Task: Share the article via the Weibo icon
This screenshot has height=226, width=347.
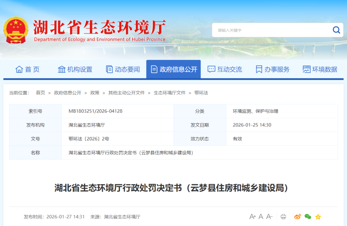Action: [x=298, y=217]
